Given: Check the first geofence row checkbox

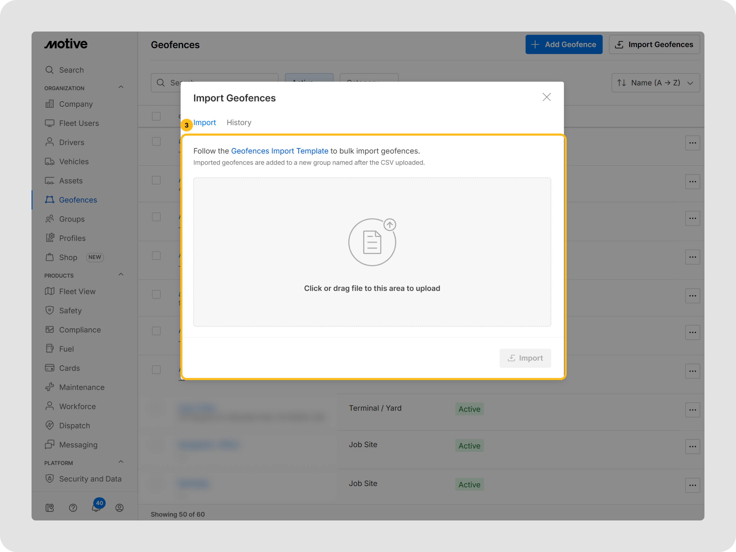Looking at the screenshot, I should [156, 141].
